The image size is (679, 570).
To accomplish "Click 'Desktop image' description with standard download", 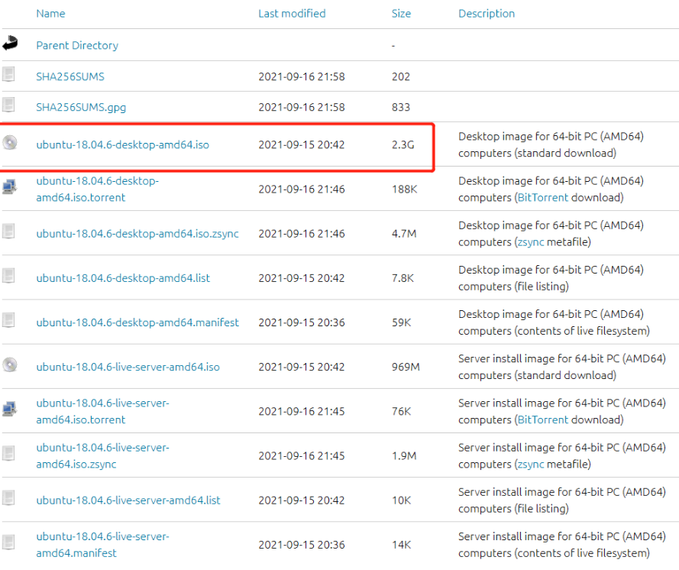I will coord(551,144).
